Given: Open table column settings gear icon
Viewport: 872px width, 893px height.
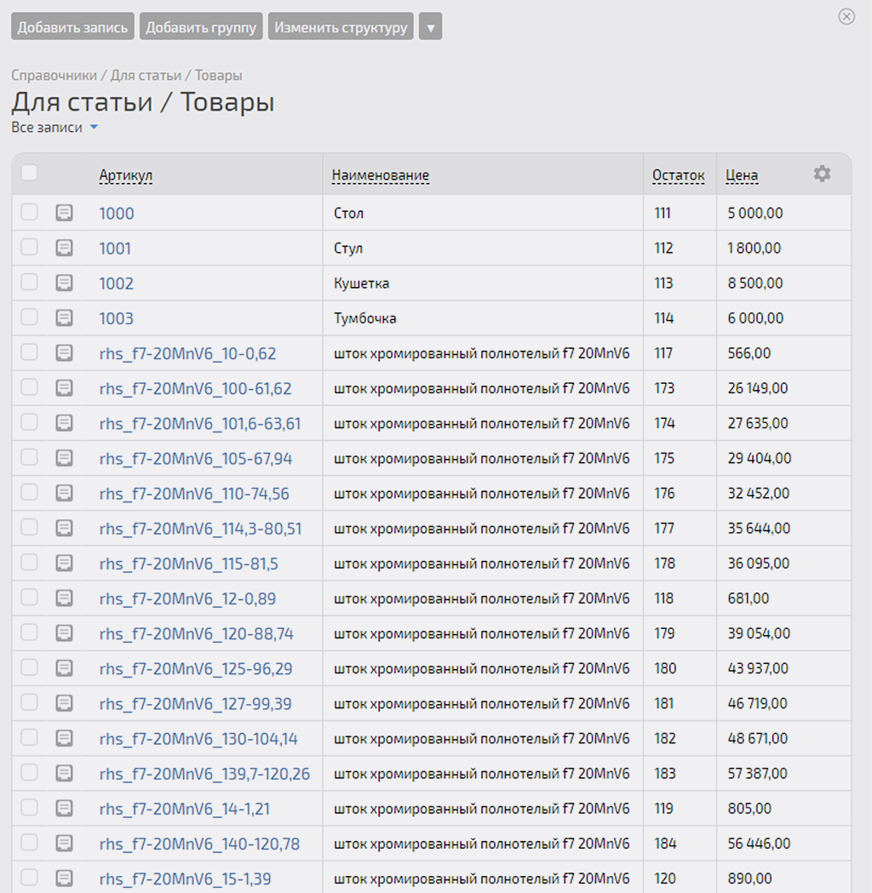Looking at the screenshot, I should pyautogui.click(x=821, y=174).
